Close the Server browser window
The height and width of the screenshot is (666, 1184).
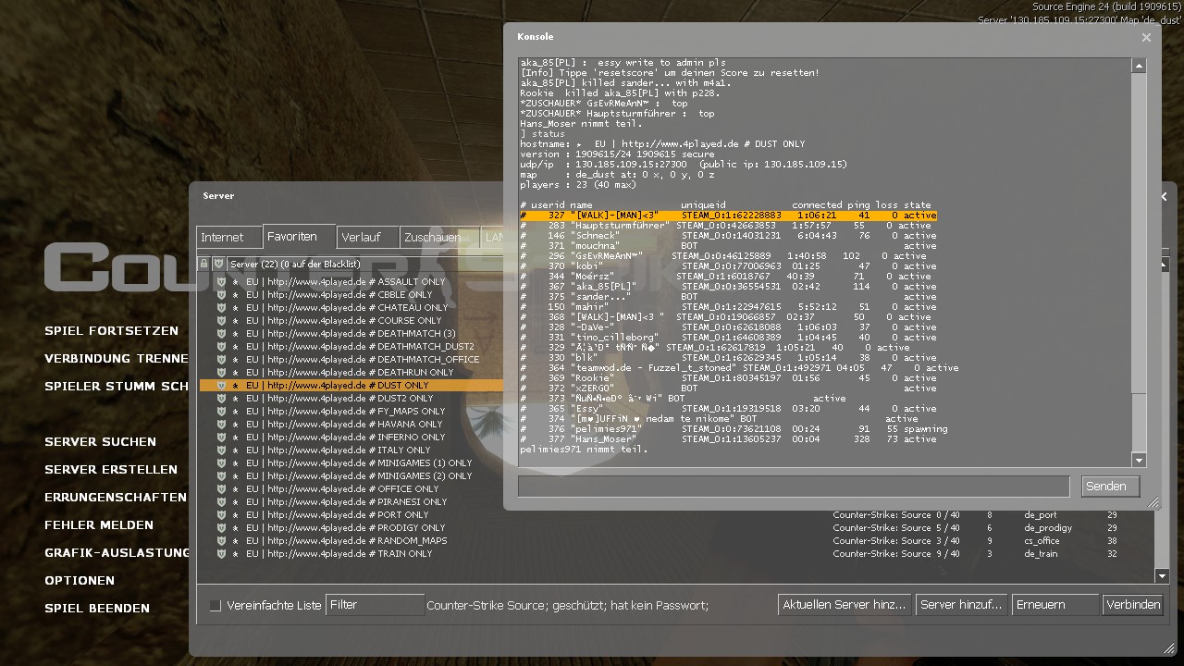(x=1164, y=196)
